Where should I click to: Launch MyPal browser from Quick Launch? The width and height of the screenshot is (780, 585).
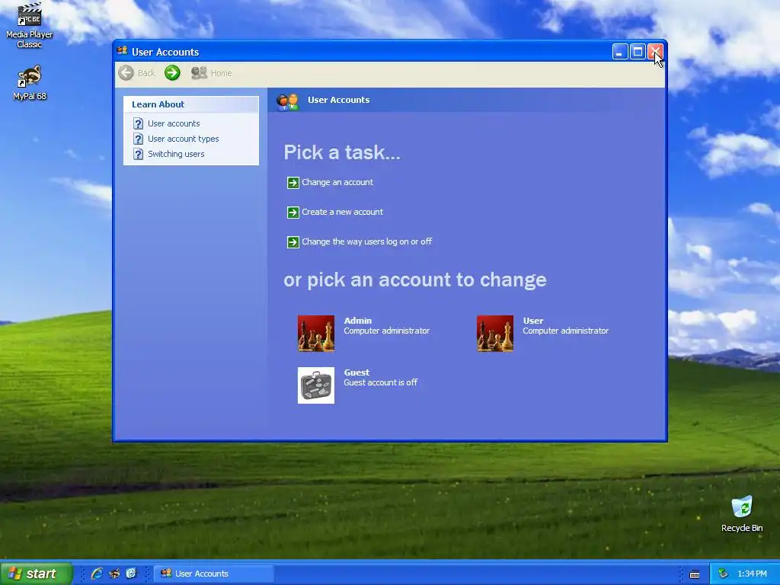click(114, 574)
